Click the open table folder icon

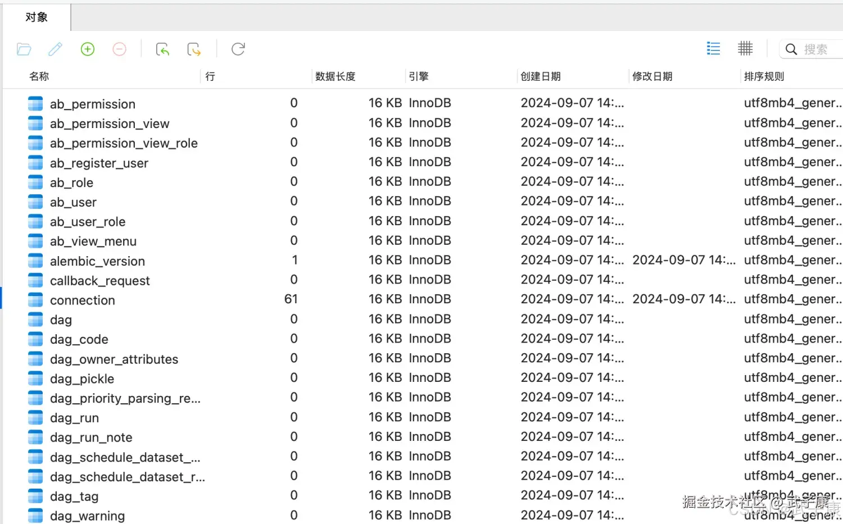tap(24, 49)
